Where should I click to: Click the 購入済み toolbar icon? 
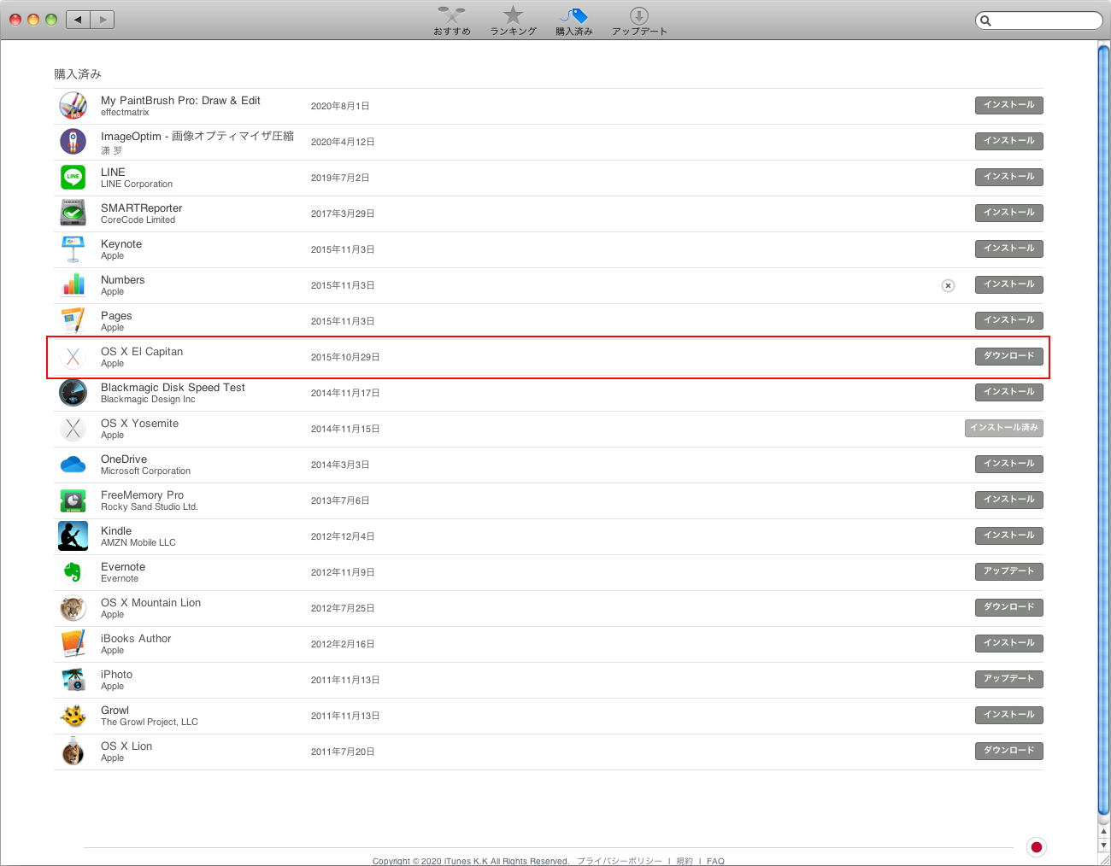pos(573,20)
